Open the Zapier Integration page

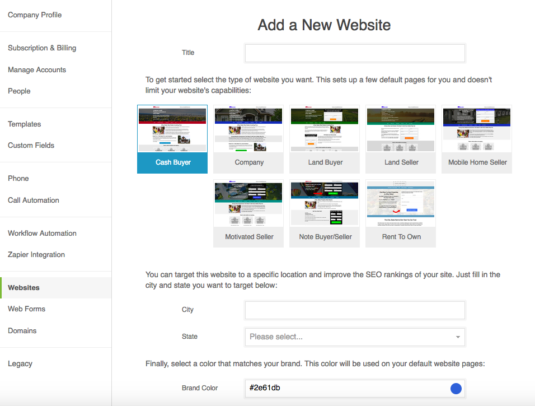click(x=36, y=255)
